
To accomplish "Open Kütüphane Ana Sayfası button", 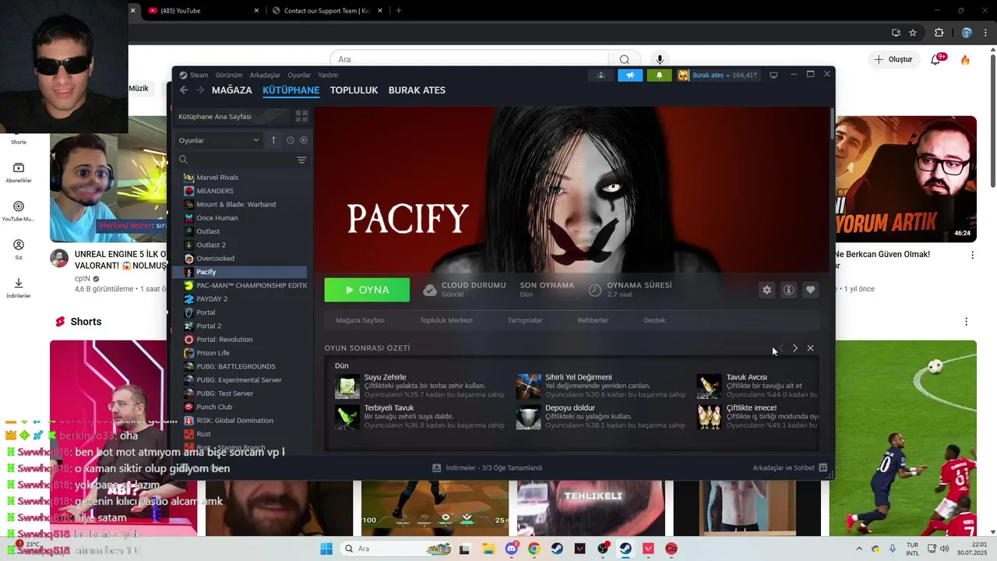I will pos(231,116).
